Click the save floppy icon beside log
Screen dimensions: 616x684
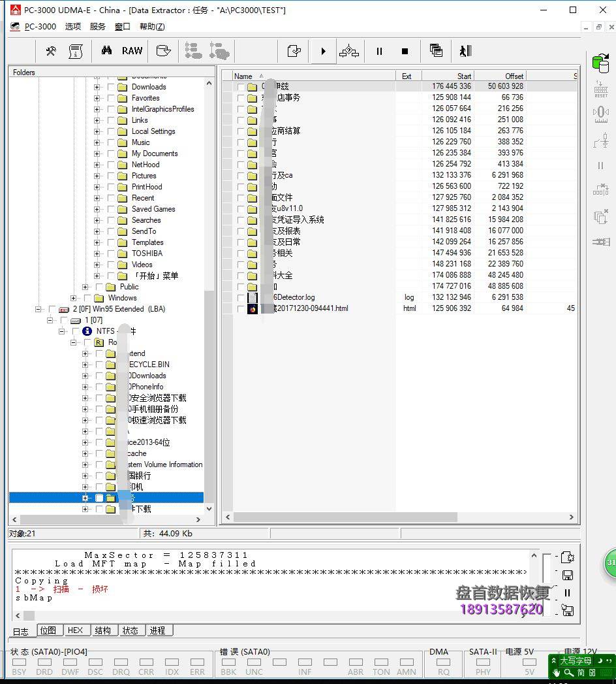pyautogui.click(x=567, y=575)
